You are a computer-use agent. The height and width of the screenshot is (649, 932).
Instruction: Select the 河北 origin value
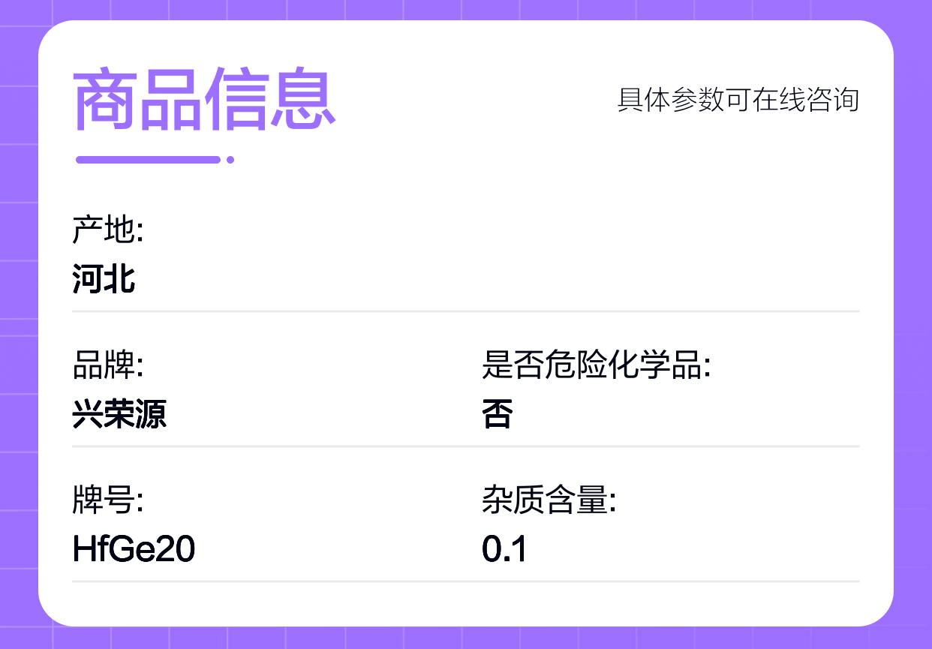[x=104, y=279]
